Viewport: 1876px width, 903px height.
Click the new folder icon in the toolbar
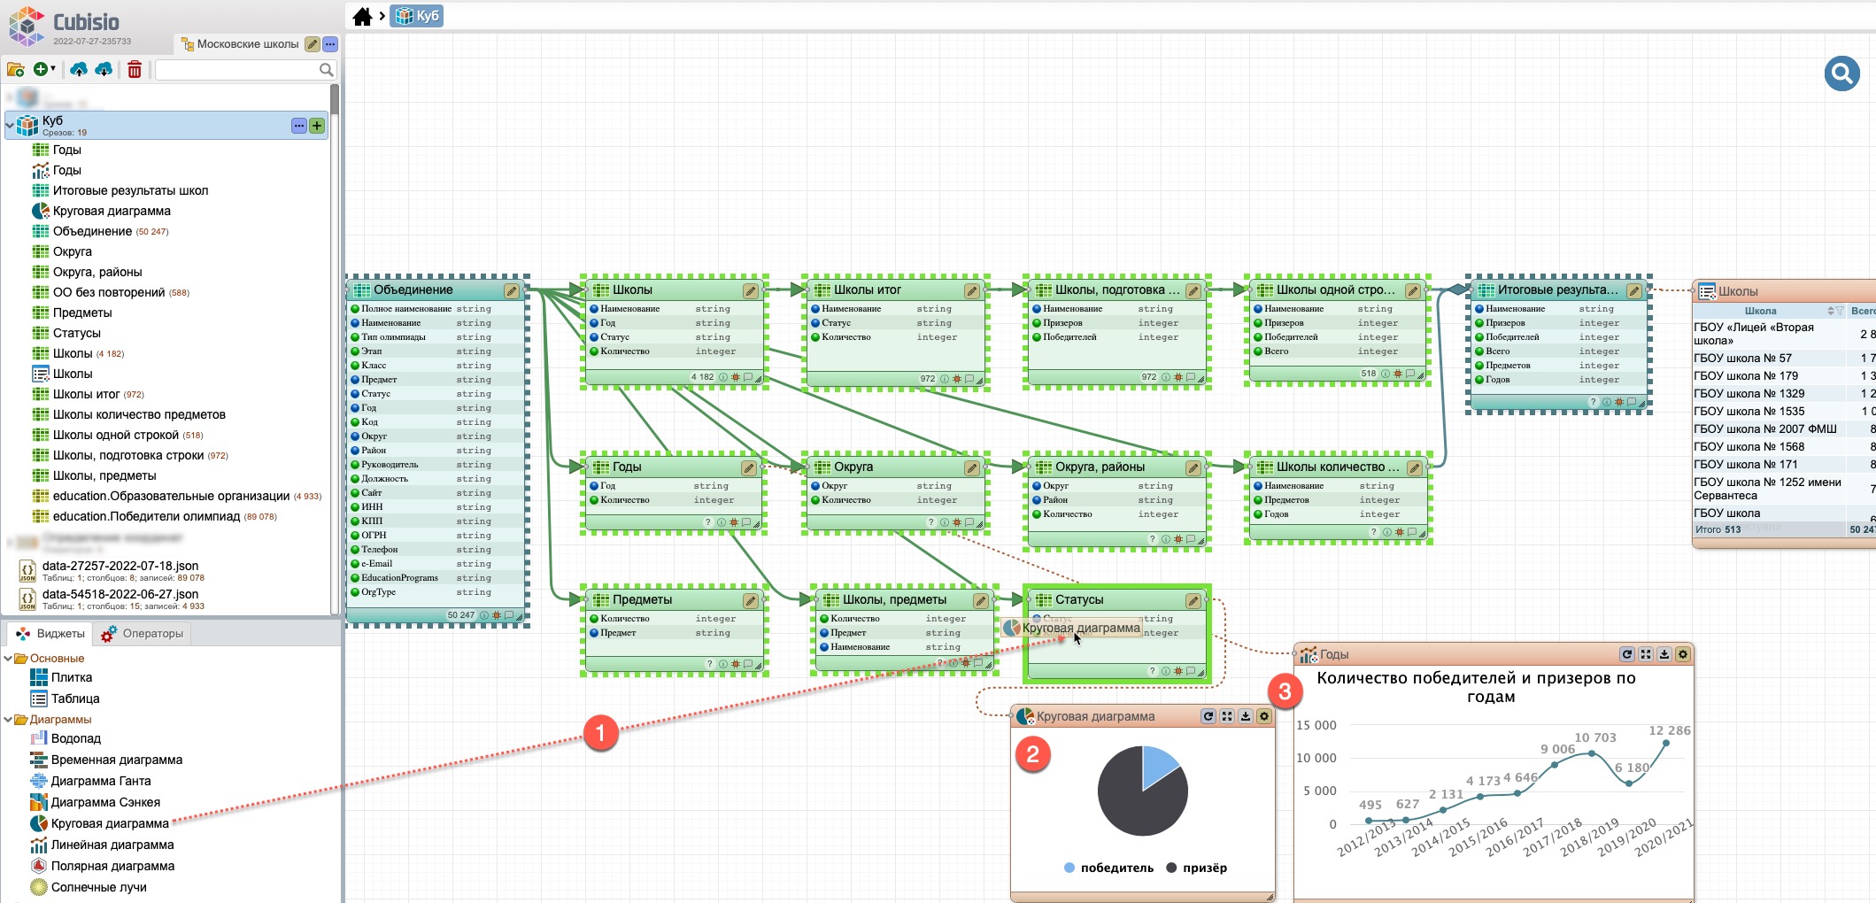click(x=16, y=69)
